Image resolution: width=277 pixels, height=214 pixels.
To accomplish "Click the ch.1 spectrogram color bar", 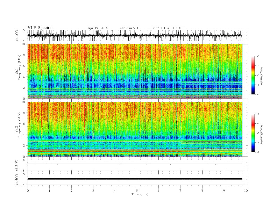I will [x=253, y=75].
